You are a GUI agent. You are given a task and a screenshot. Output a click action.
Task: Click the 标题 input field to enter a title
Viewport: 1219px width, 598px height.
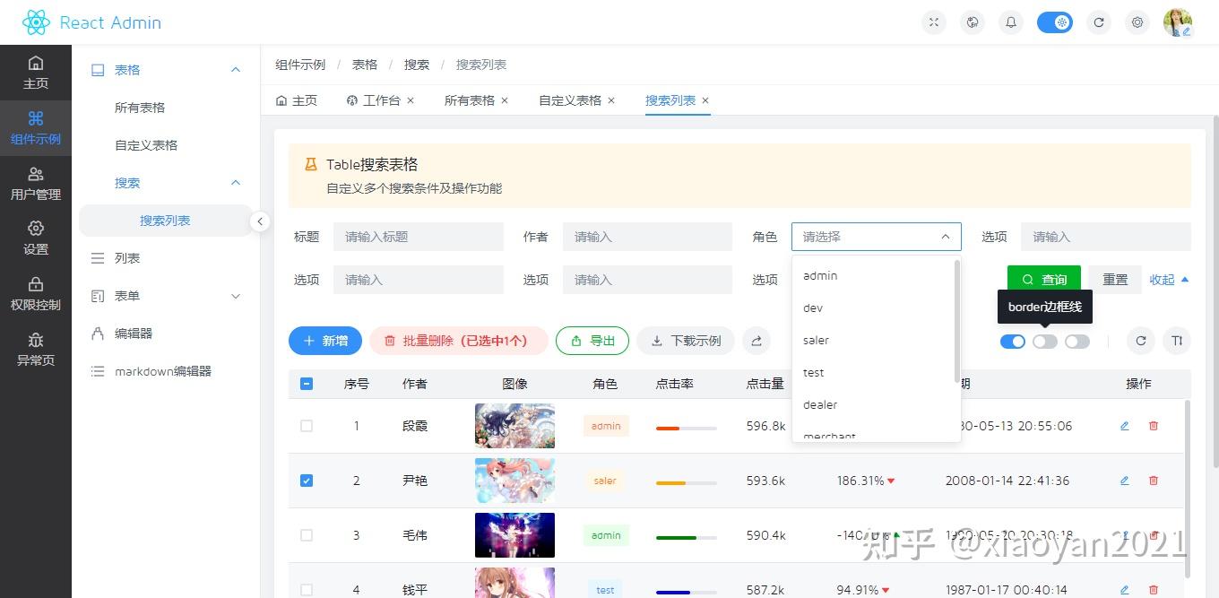[418, 236]
